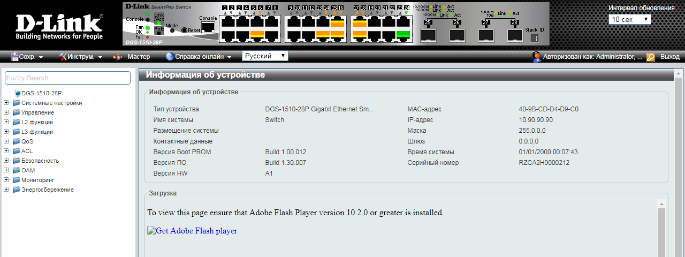Click the Mode button on the switch panel
This screenshot has width=685, height=257.
click(x=172, y=31)
